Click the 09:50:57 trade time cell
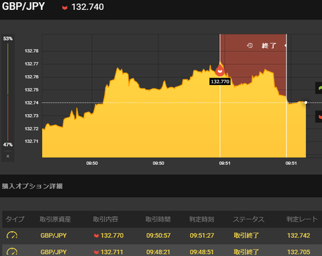This screenshot has height=256, width=322. tap(158, 235)
